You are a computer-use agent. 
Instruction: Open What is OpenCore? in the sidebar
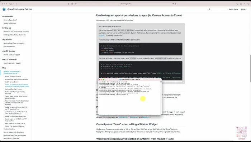pos(10,20)
